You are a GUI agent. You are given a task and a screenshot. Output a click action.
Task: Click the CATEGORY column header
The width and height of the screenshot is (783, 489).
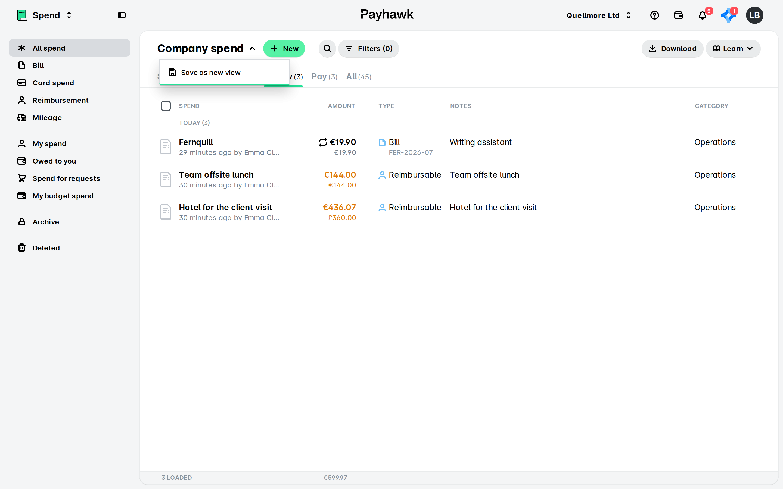(x=711, y=106)
